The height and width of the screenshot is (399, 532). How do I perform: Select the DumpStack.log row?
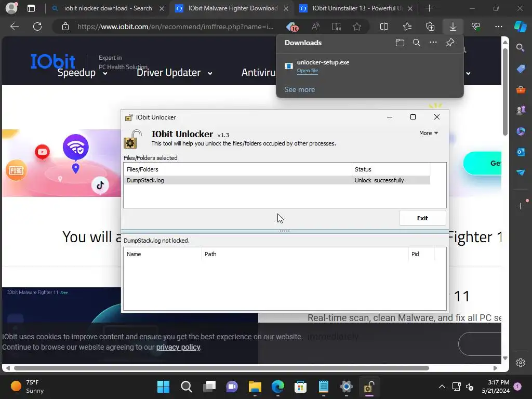276,180
